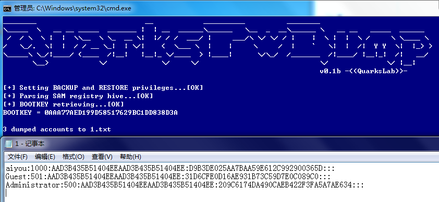Click '3 dumped accounts to 1.txt' line
Screen dimensions: 439x202
(57, 129)
